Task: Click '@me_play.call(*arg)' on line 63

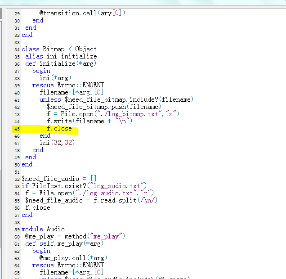Action: tap(73, 258)
